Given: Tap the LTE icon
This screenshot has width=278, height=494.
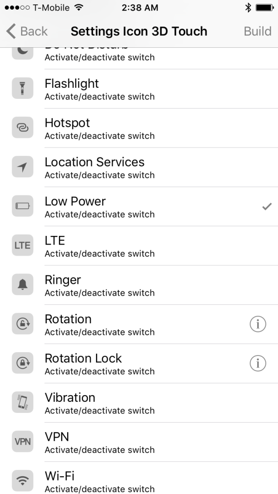Looking at the screenshot, I should tap(22, 245).
